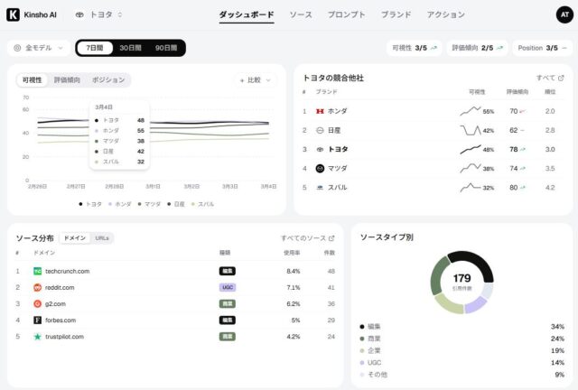Screen dimensions: 578x390
Task: Click the Position 3/5 summary chip
Action: [x=542, y=48]
